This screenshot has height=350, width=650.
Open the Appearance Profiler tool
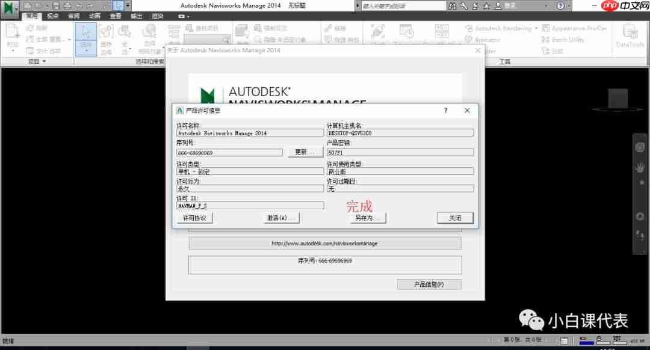click(575, 28)
